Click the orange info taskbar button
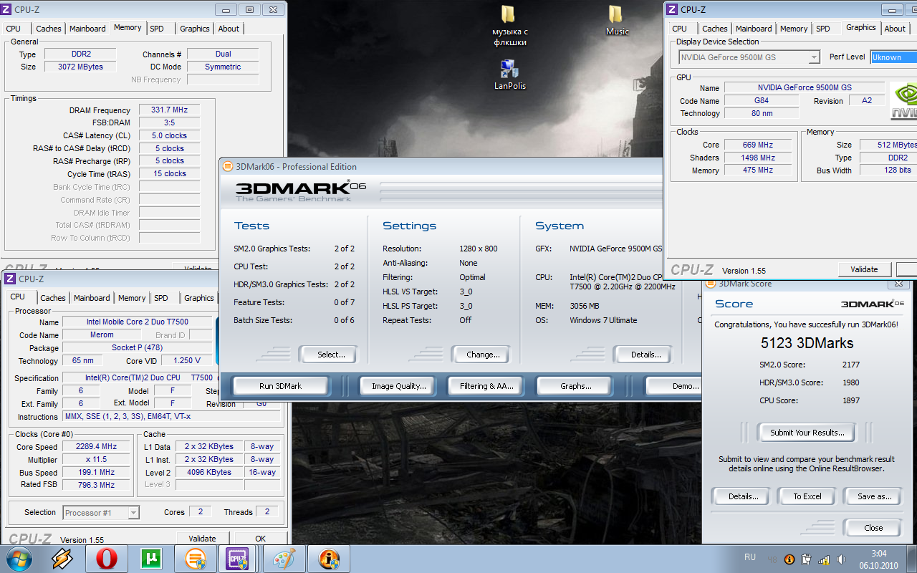The height and width of the screenshot is (573, 917). coord(329,558)
